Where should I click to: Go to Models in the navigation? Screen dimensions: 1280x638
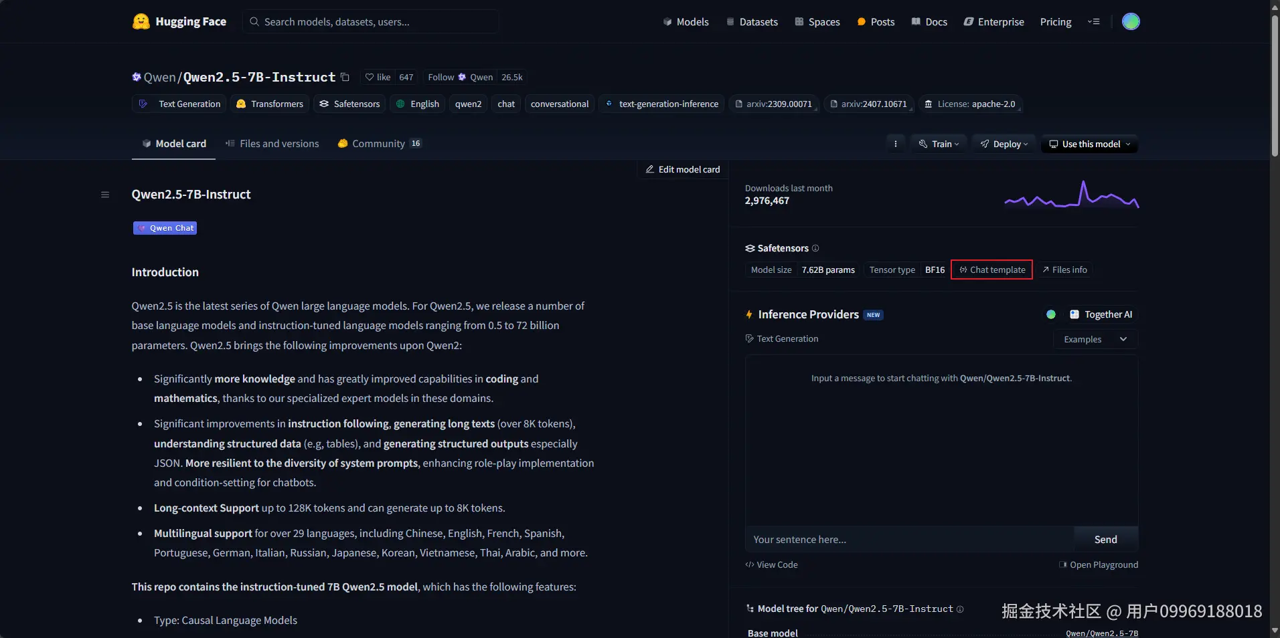686,21
